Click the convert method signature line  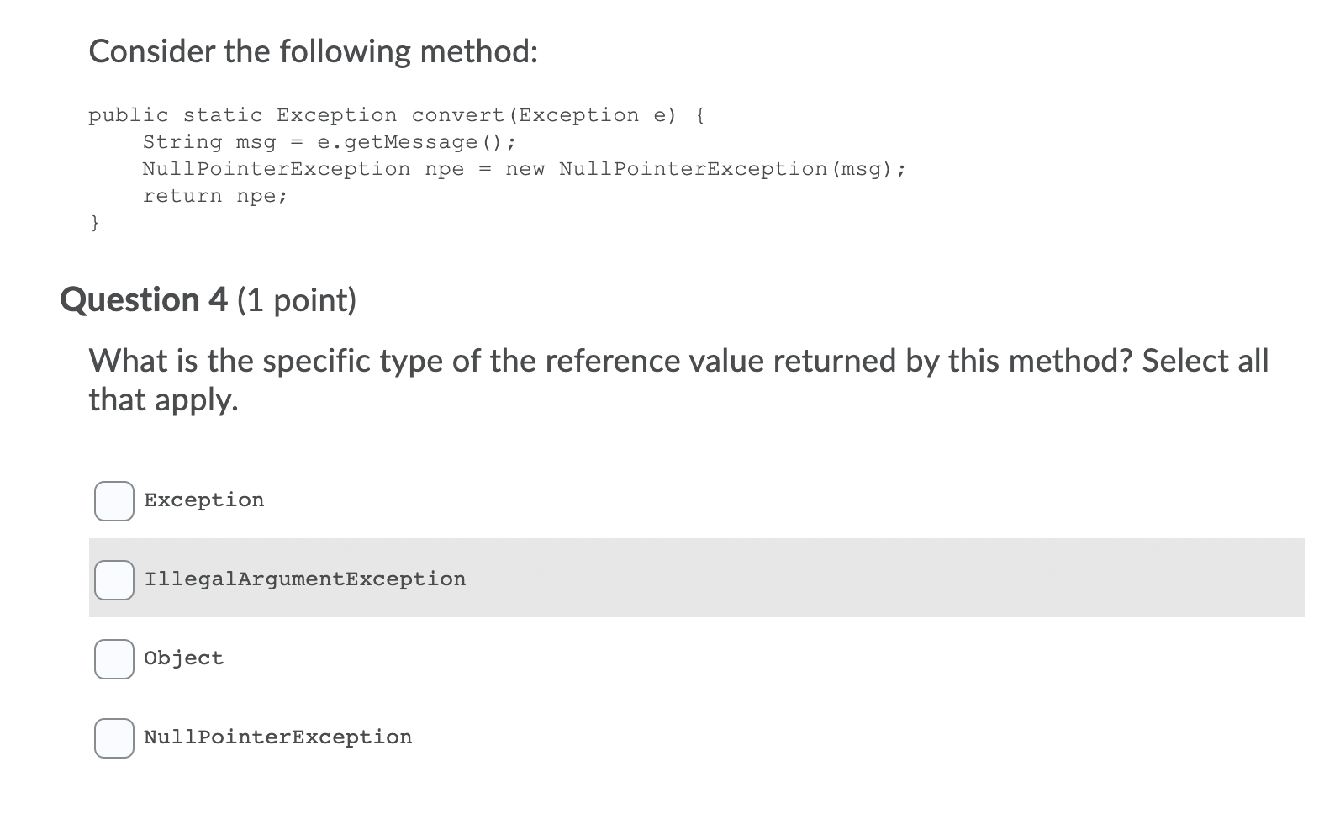(x=395, y=114)
